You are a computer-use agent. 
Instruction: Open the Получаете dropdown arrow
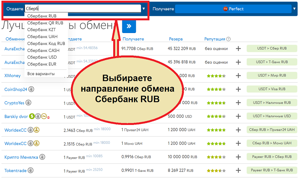tap(294, 9)
